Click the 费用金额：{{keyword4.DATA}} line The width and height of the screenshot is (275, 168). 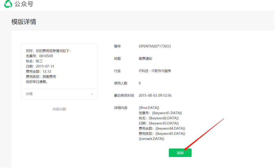[x=162, y=128]
